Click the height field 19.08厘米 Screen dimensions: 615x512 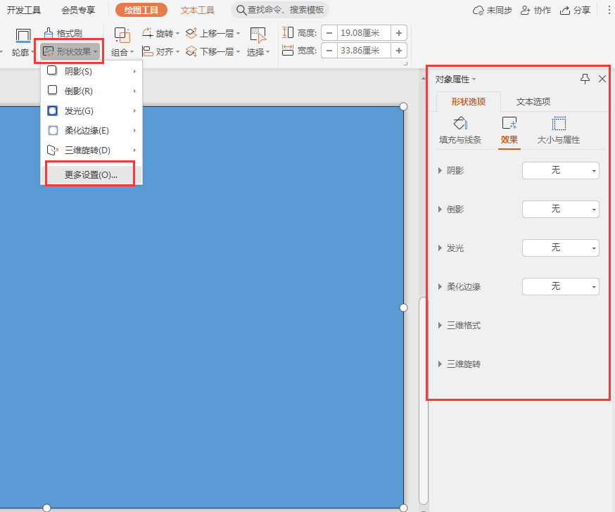point(364,33)
